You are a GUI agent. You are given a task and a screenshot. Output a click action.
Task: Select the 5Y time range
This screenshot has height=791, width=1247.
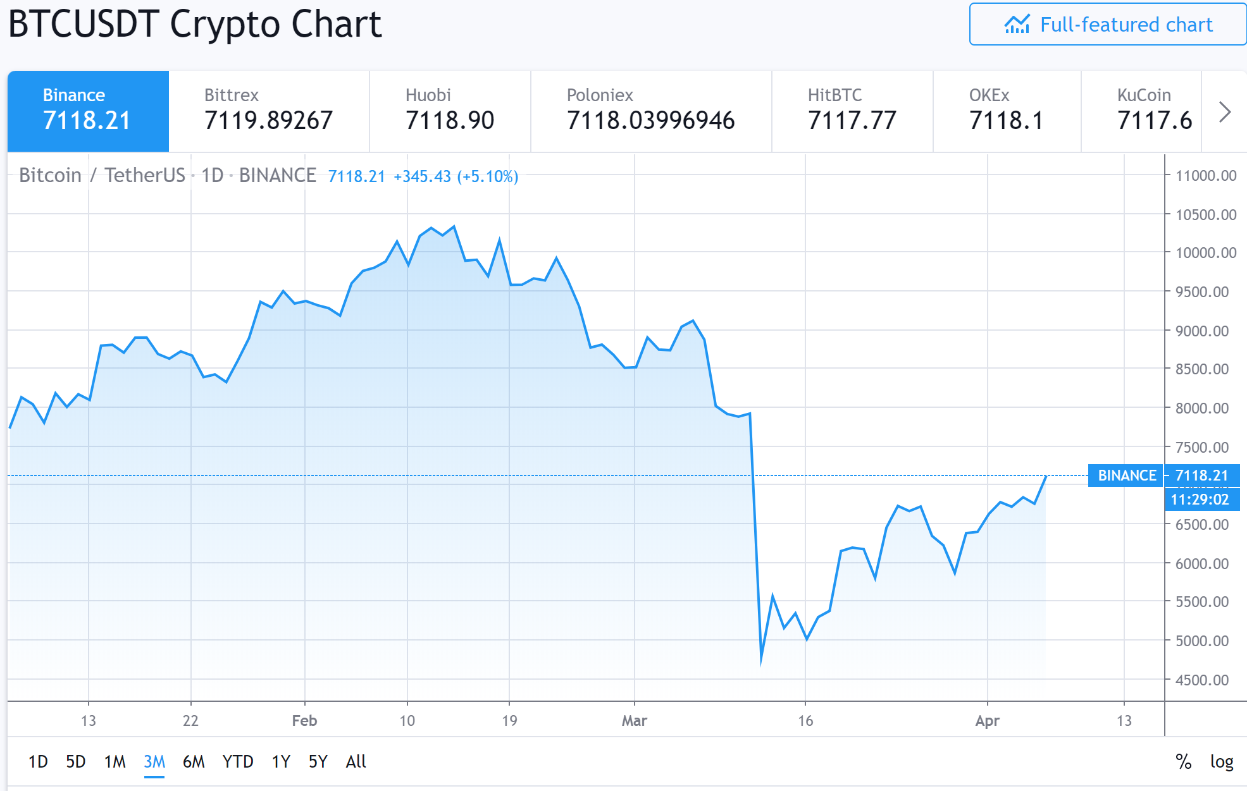point(318,761)
